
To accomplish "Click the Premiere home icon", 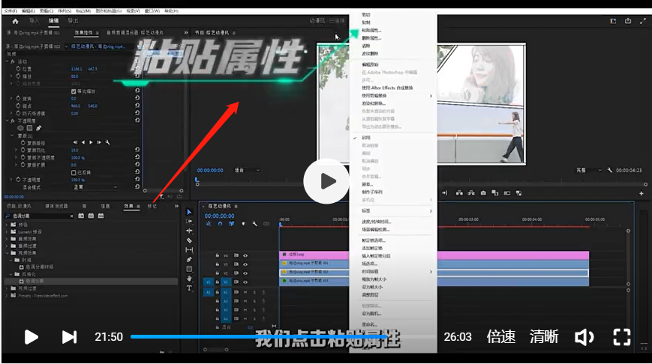I will coord(16,21).
